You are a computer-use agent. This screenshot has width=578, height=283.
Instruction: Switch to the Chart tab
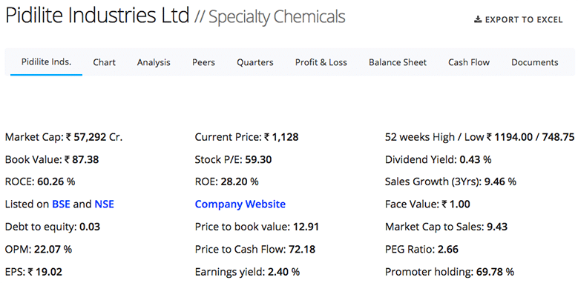105,62
